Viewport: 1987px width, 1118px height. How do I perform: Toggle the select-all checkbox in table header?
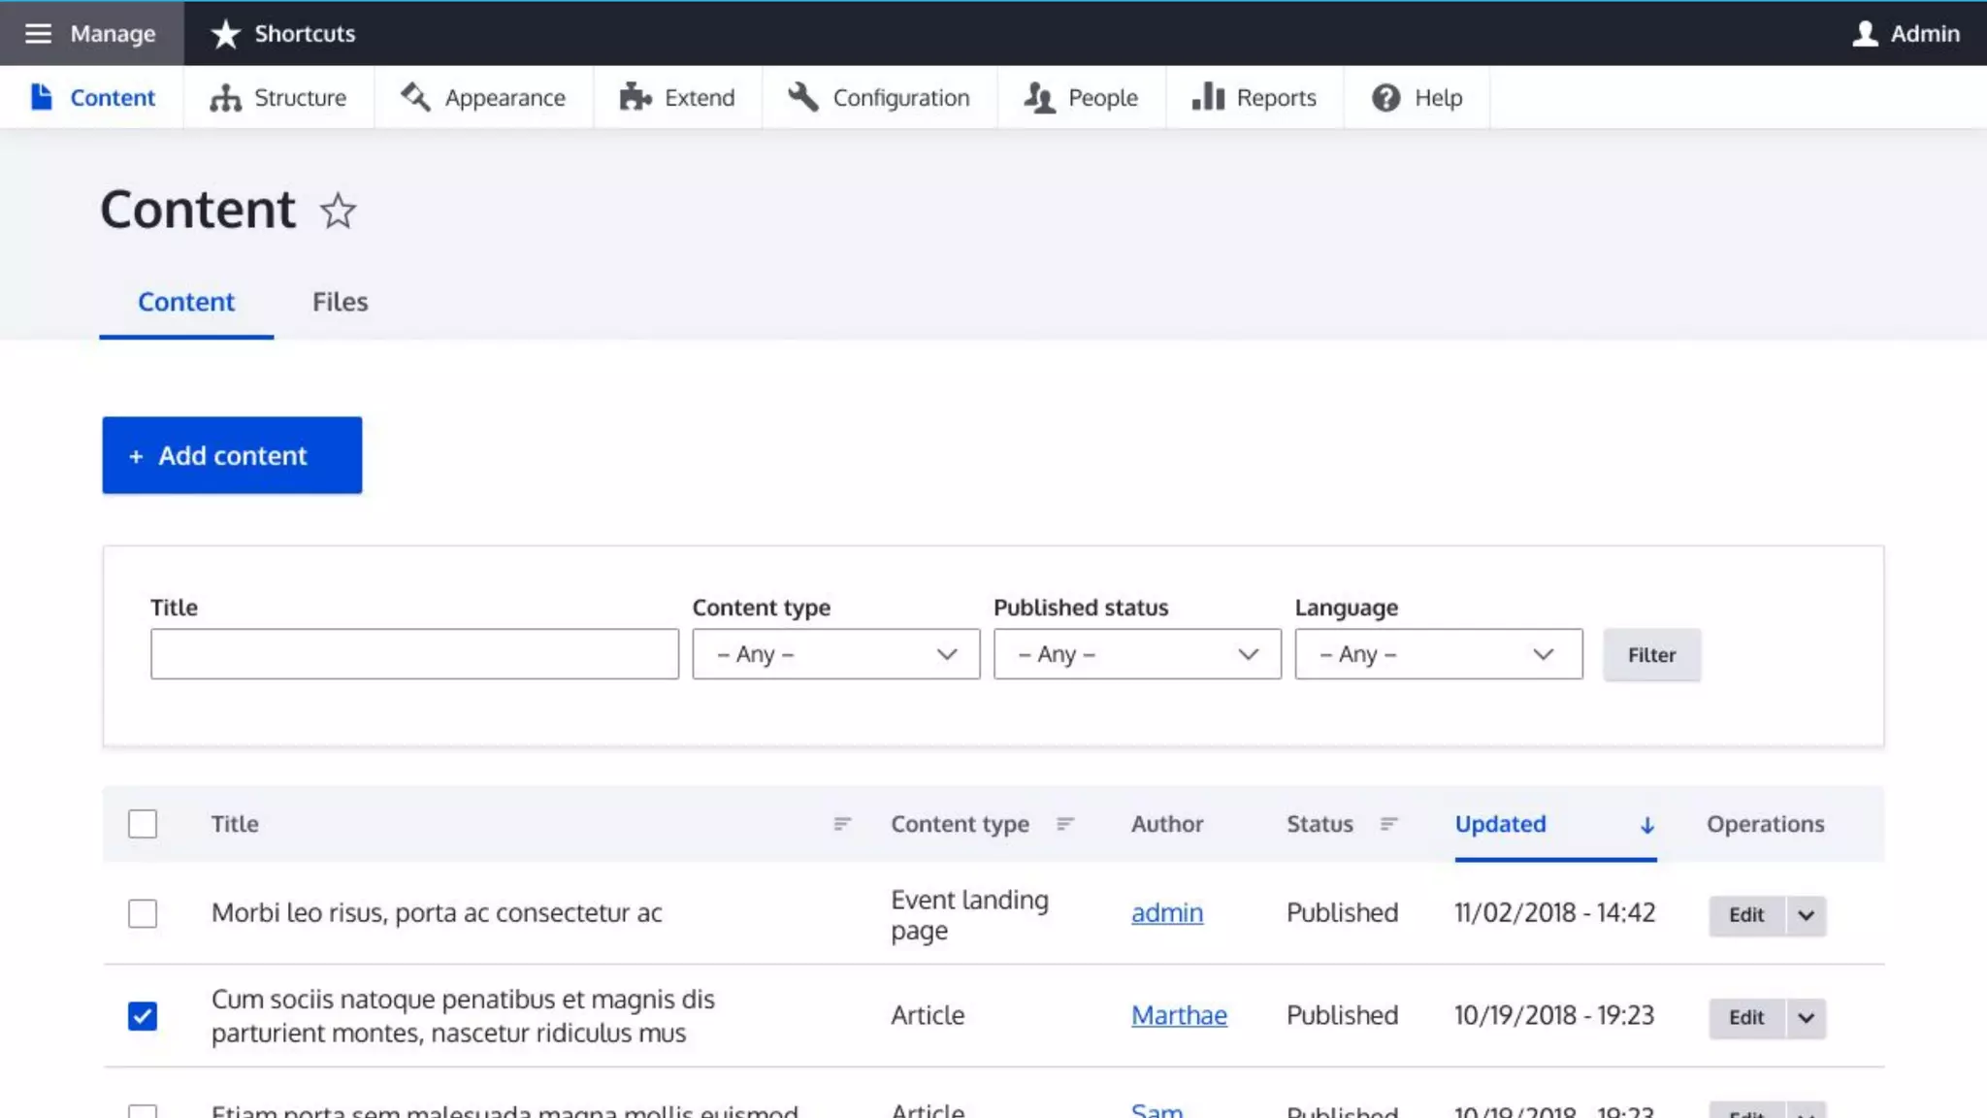coord(143,824)
